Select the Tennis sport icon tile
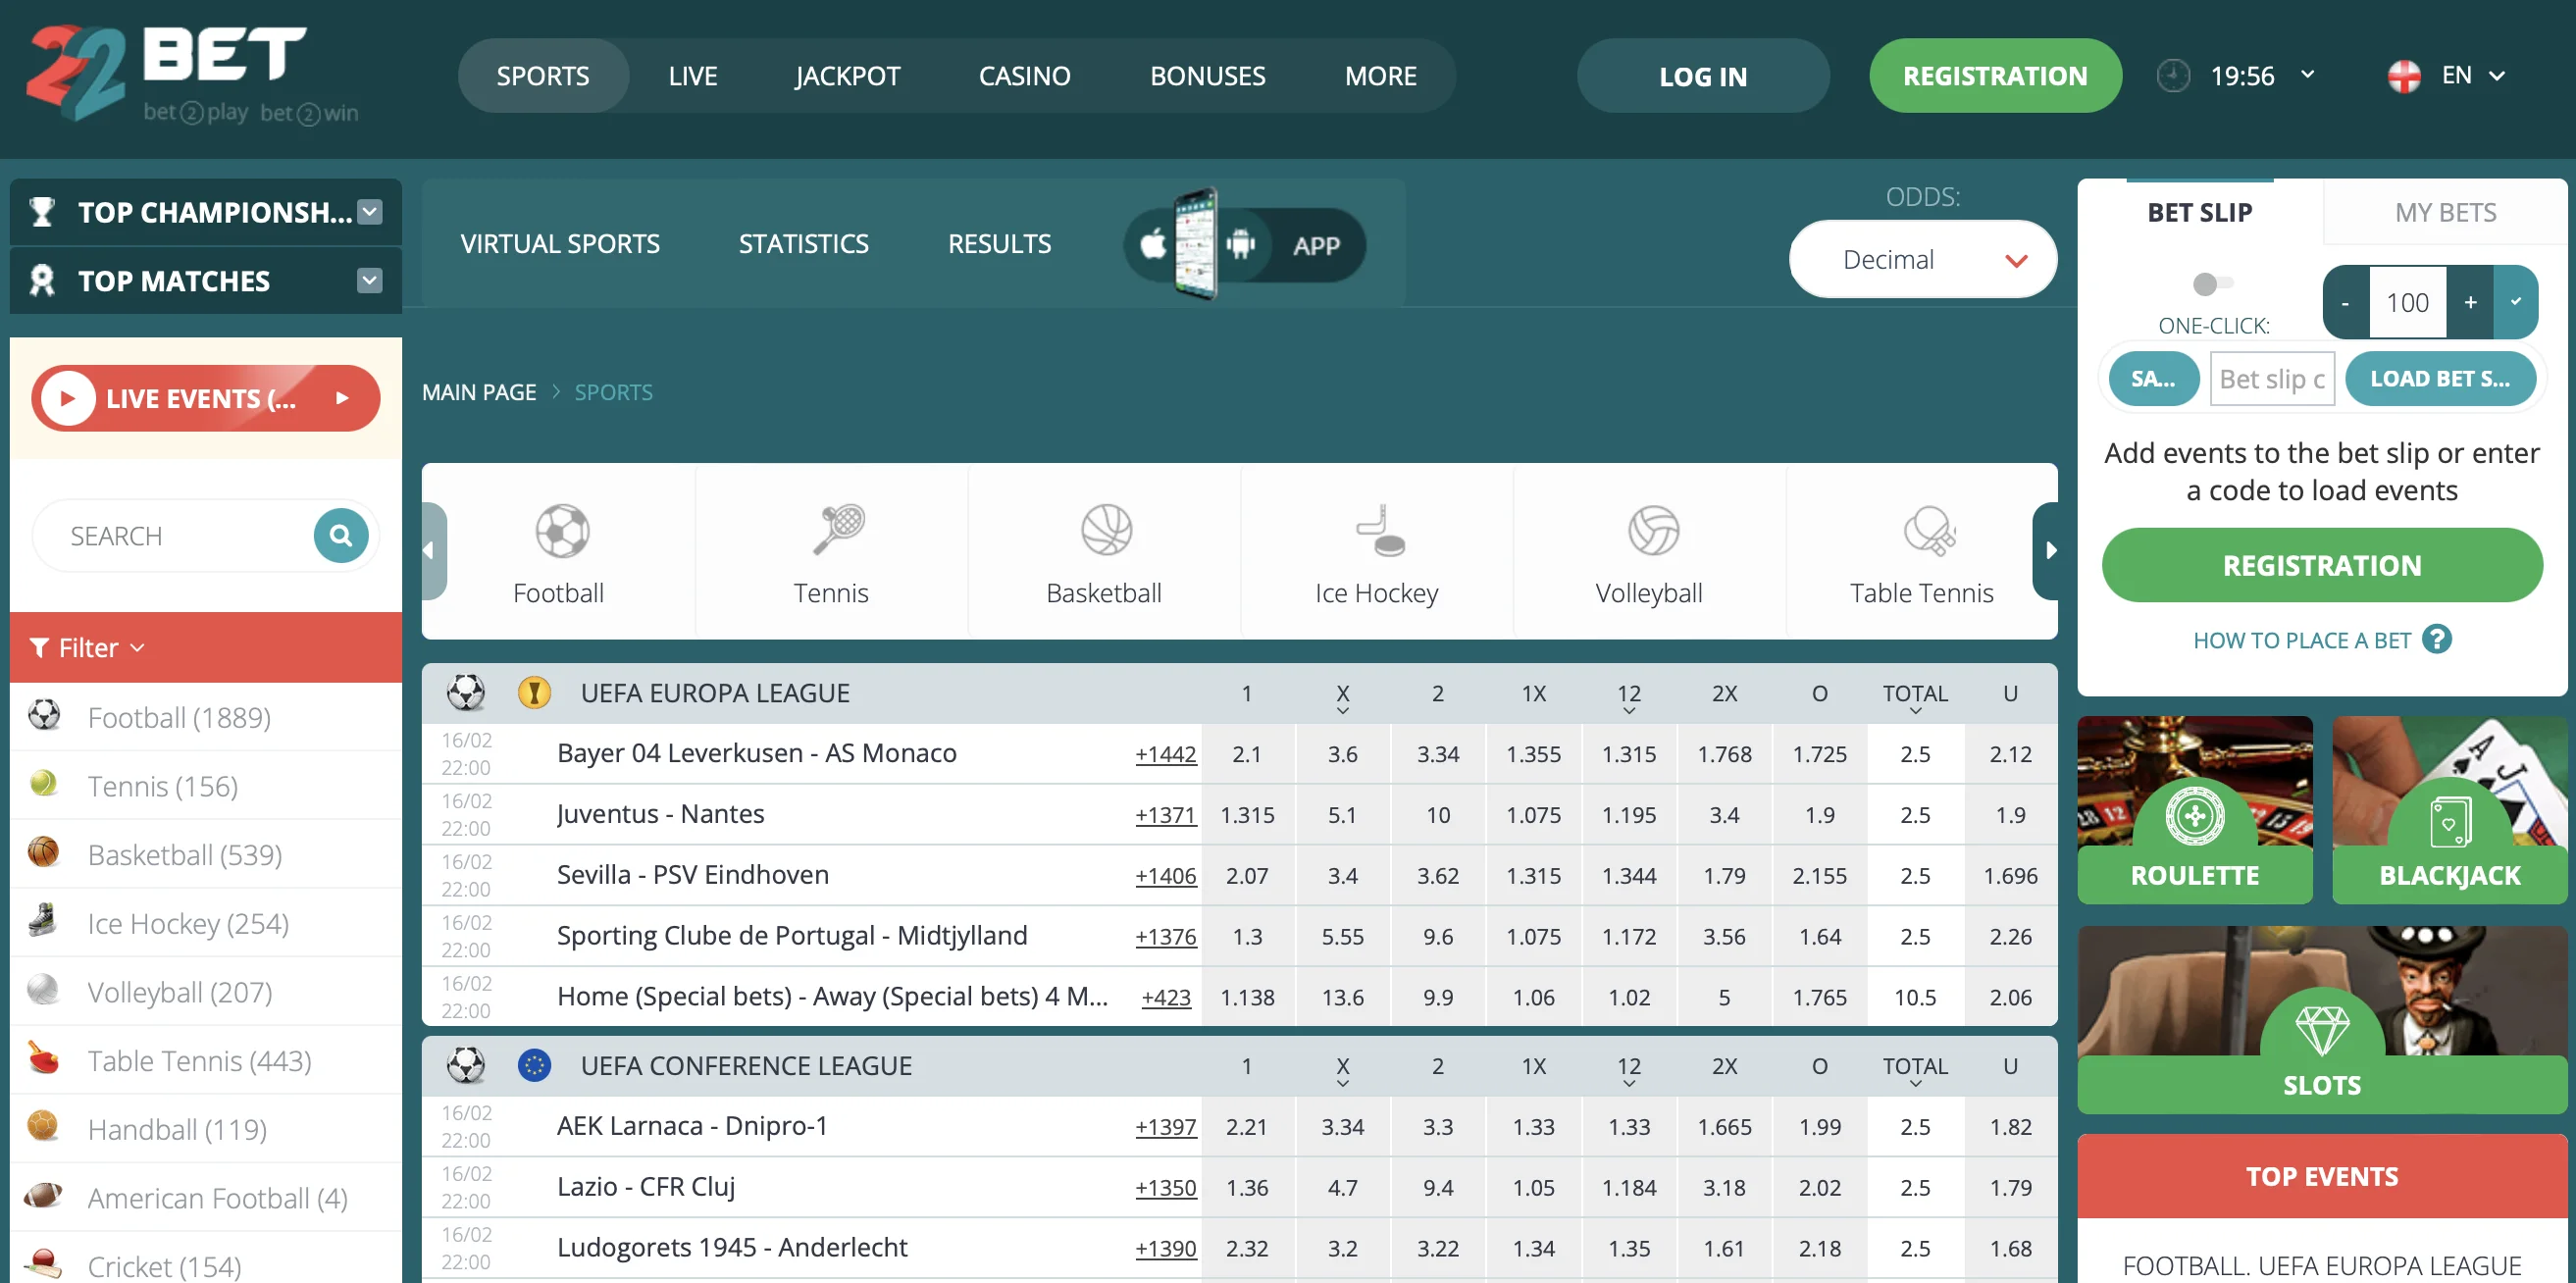Image resolution: width=2576 pixels, height=1283 pixels. [831, 551]
